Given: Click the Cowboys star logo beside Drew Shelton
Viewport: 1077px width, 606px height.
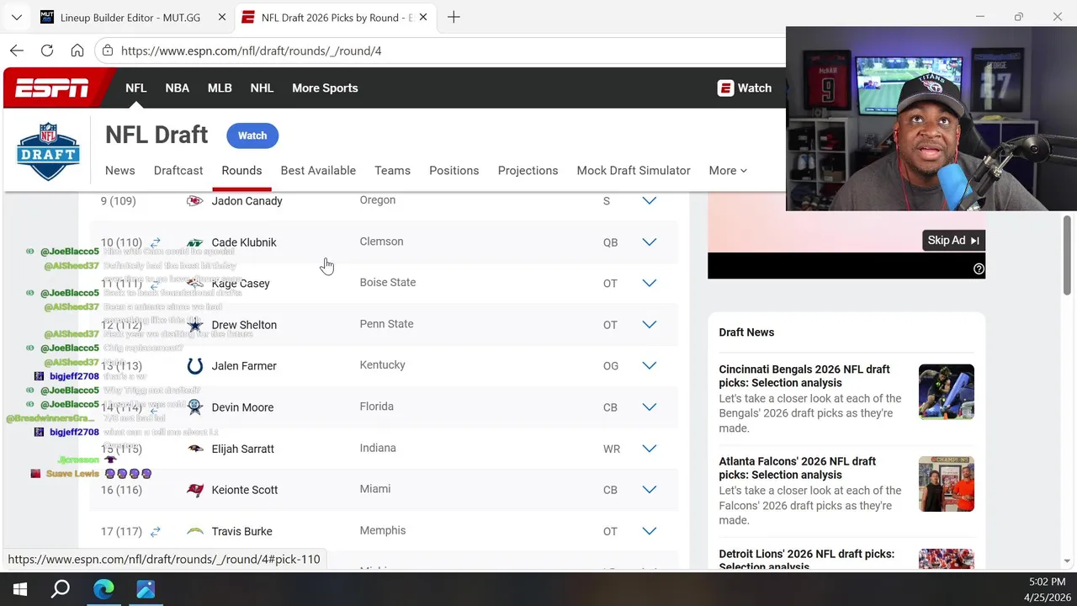Looking at the screenshot, I should [194, 325].
